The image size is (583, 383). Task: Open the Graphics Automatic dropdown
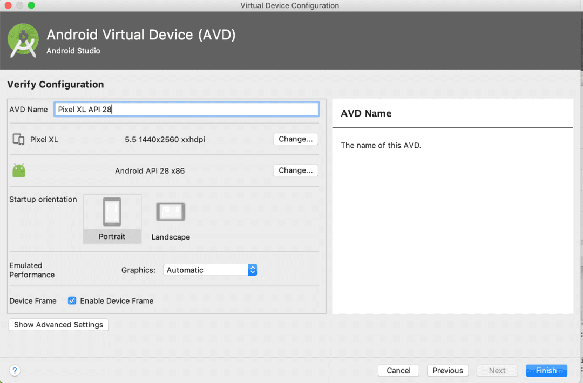[210, 270]
